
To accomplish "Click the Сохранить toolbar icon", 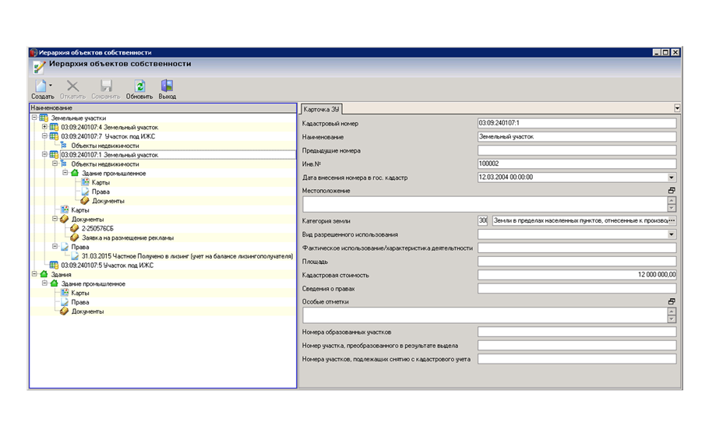I will pyautogui.click(x=106, y=86).
